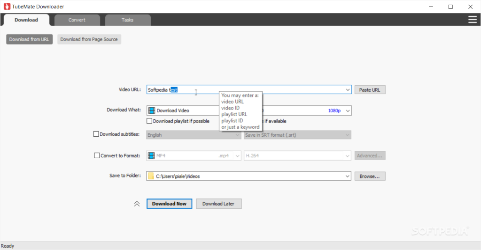Minimize the TubeMate Downloader window
The height and width of the screenshot is (250, 481).
pos(431,7)
